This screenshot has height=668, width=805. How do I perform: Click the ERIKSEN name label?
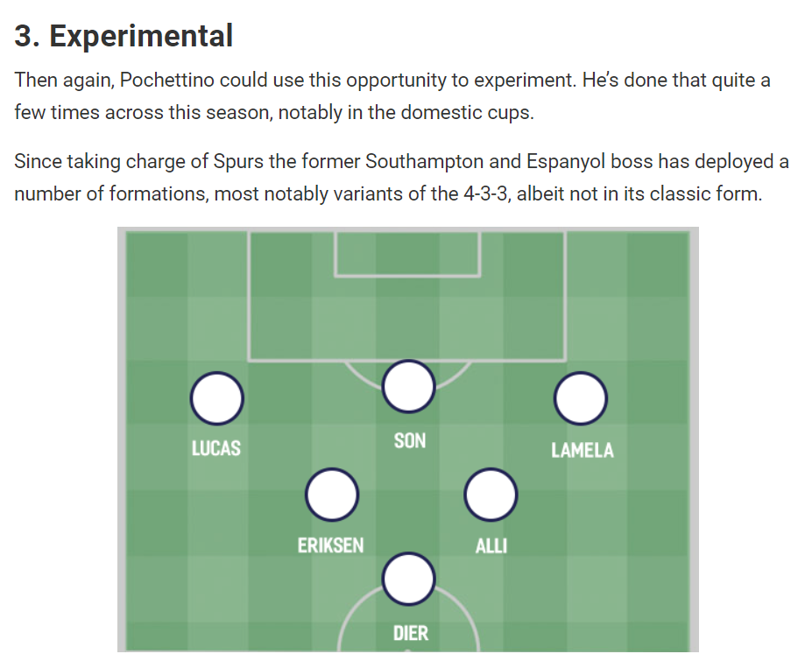tap(330, 545)
